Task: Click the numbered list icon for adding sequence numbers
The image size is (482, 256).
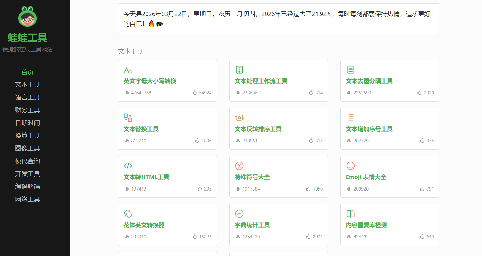Action: click(350, 118)
